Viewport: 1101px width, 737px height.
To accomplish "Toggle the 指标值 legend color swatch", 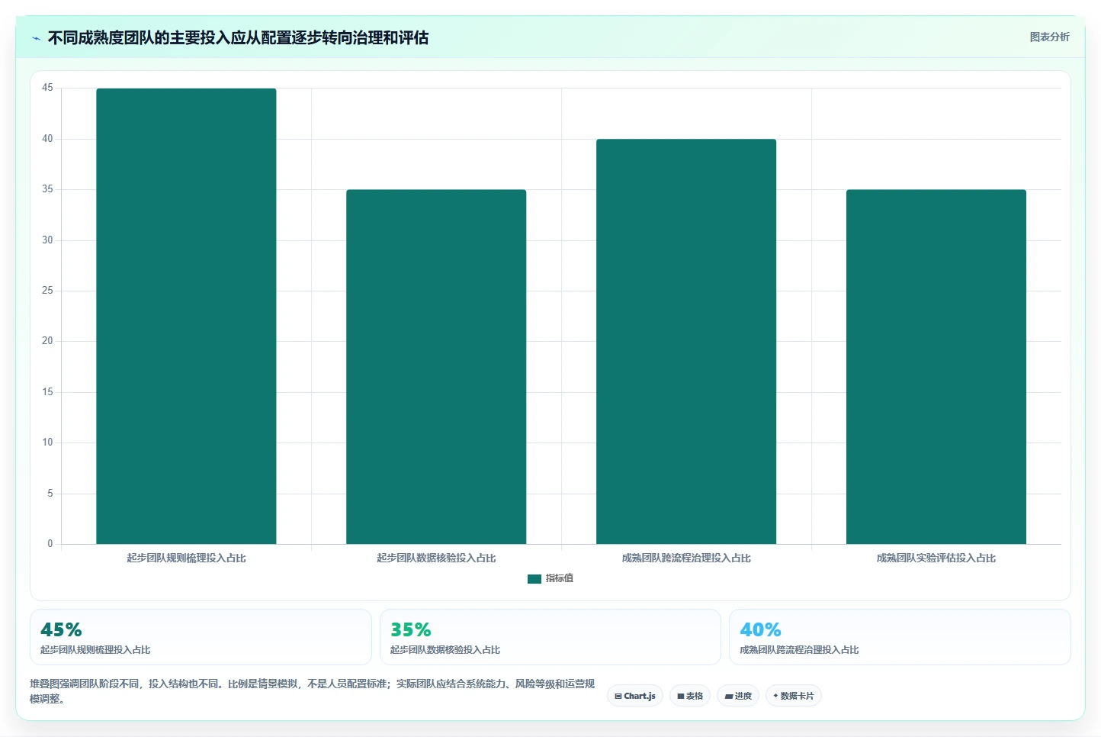I will pos(534,578).
